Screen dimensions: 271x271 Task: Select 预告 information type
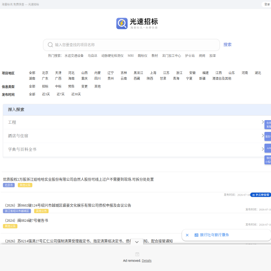(71, 86)
